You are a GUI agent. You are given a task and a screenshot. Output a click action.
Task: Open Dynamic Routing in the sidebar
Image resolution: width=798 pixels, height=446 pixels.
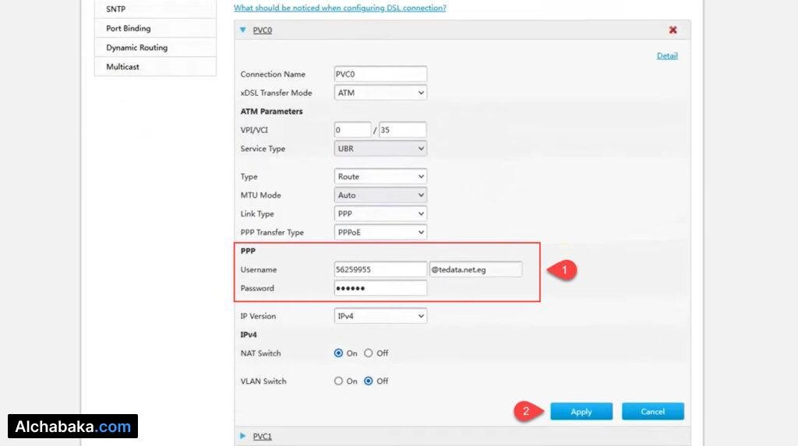click(x=136, y=47)
